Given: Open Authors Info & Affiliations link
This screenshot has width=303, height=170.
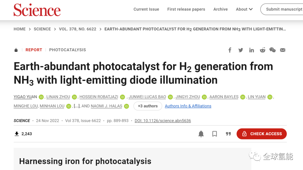Looking at the screenshot, I should pyautogui.click(x=188, y=106).
